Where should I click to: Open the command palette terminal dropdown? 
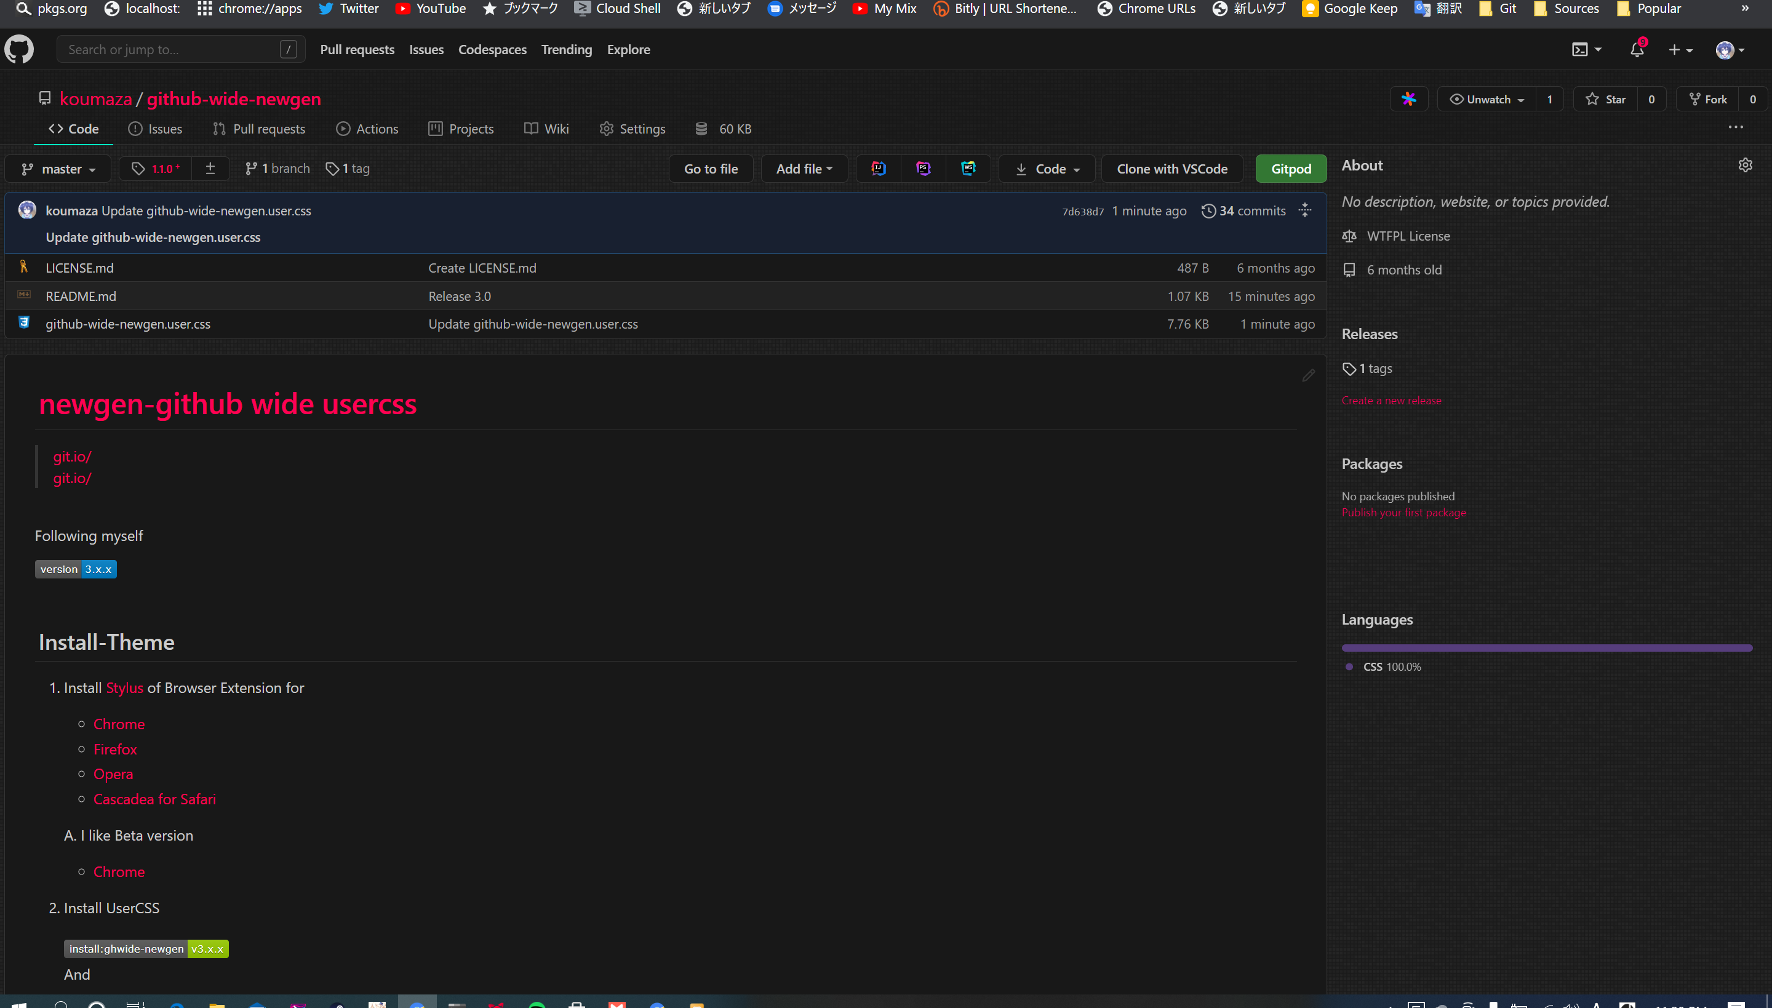coord(1586,49)
